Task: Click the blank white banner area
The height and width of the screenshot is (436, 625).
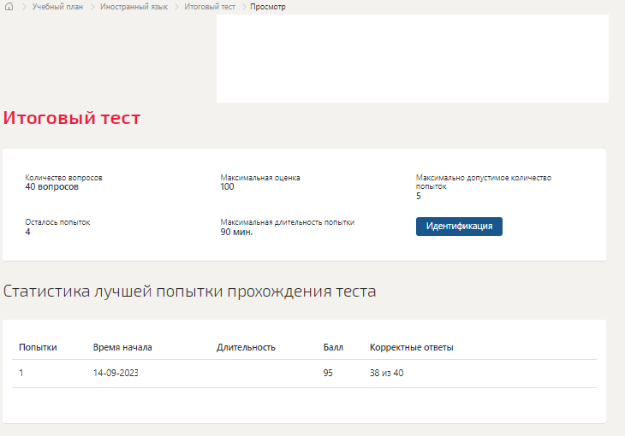Action: pos(413,58)
